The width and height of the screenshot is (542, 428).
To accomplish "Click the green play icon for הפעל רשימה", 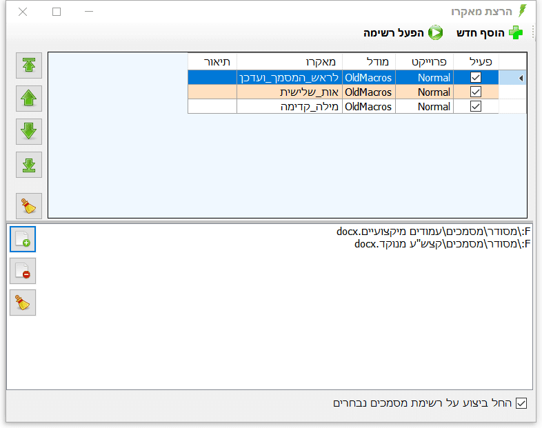I will (436, 33).
